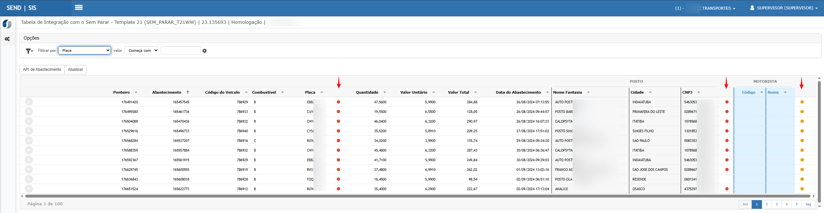
Task: Open the funnel filter options icon
Action: pos(29,51)
